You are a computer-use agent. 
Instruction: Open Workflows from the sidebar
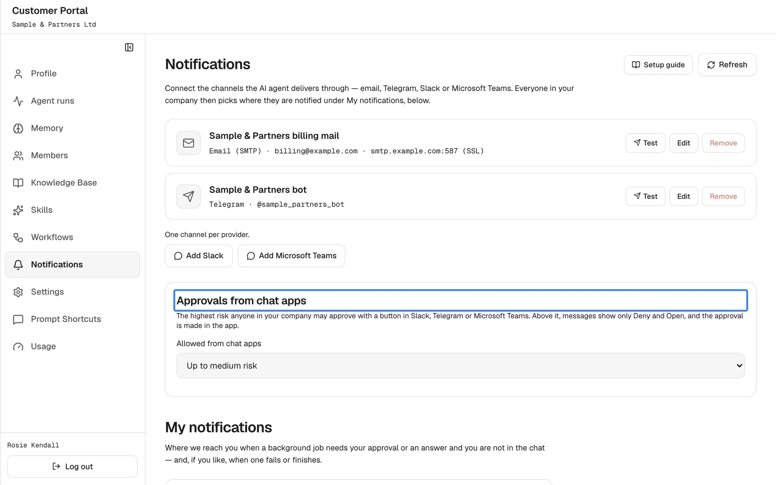coord(72,238)
